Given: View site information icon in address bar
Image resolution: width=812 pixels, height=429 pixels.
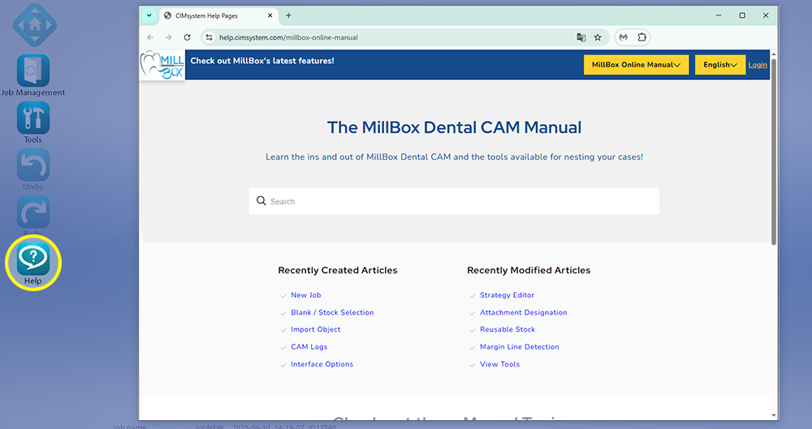Looking at the screenshot, I should coord(209,37).
